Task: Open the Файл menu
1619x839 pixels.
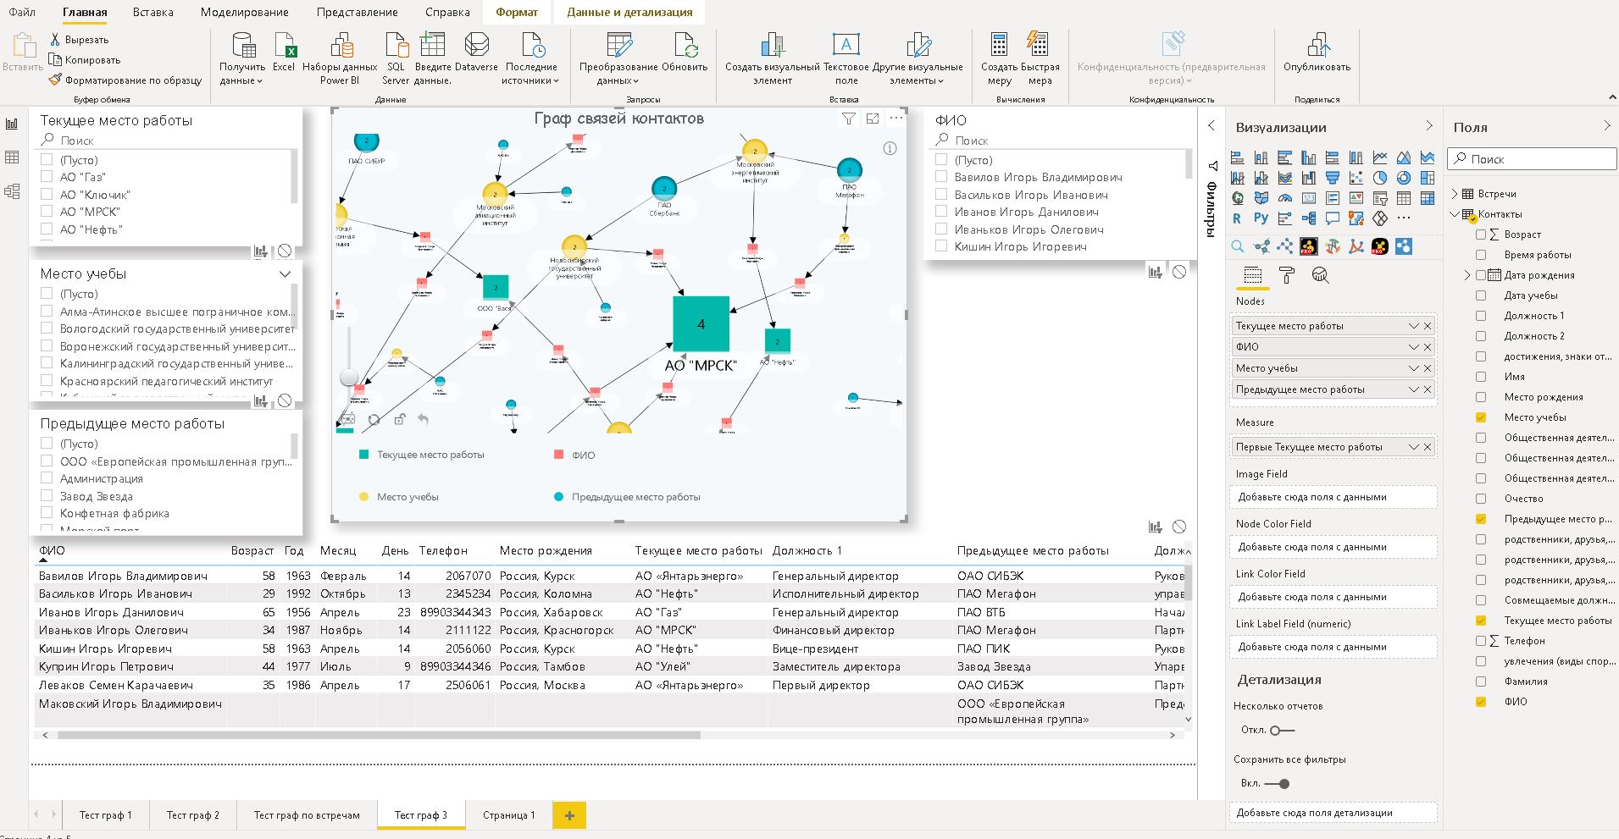Action: click(23, 12)
